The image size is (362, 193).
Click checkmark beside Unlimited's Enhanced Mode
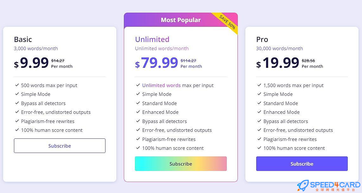pos(138,112)
